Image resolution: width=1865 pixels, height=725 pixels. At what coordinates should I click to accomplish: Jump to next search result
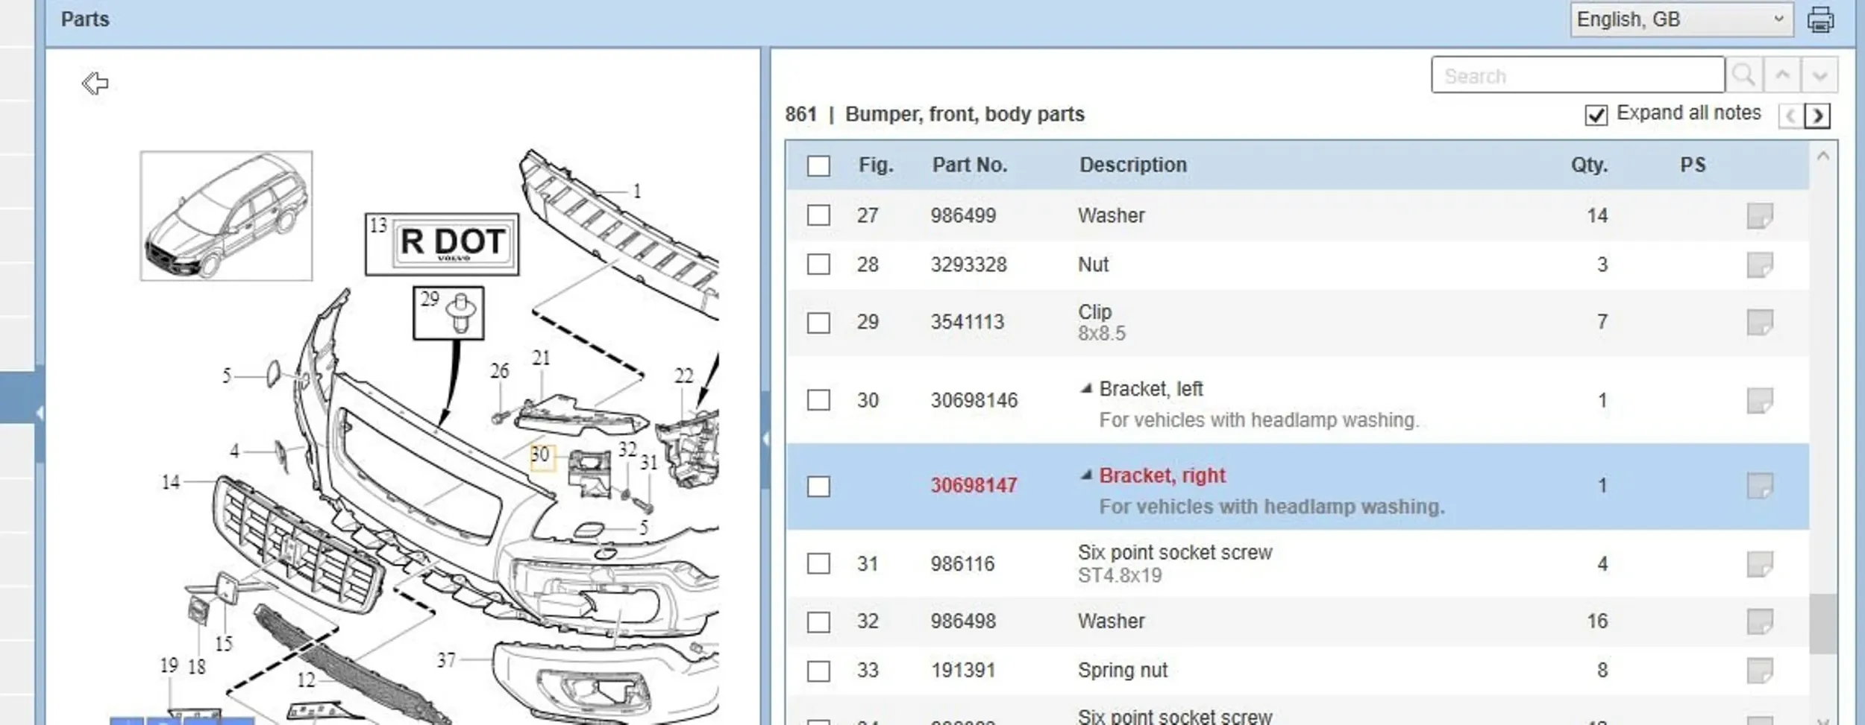coord(1819,75)
